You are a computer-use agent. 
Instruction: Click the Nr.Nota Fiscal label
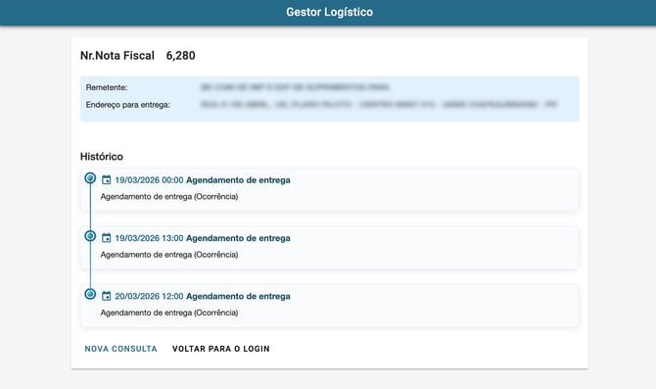point(117,56)
